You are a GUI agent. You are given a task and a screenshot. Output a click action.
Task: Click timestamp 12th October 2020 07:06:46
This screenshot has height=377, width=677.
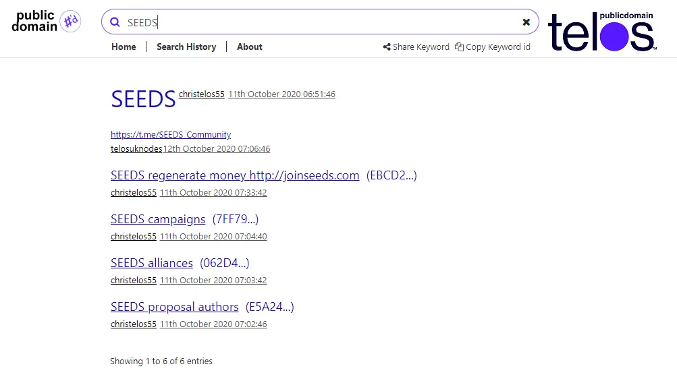217,149
